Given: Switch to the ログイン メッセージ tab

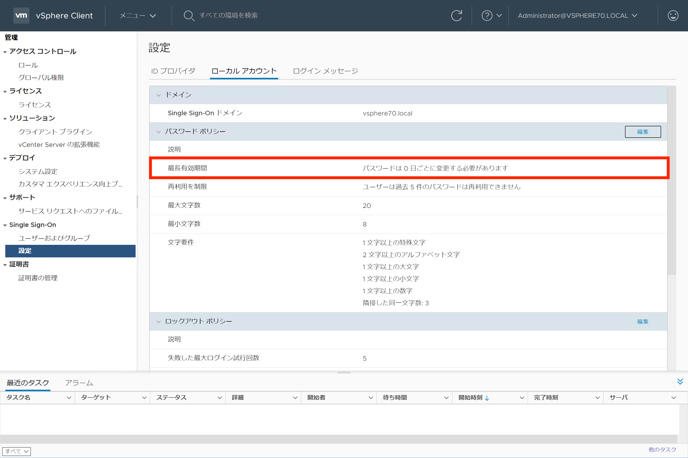Looking at the screenshot, I should [325, 71].
